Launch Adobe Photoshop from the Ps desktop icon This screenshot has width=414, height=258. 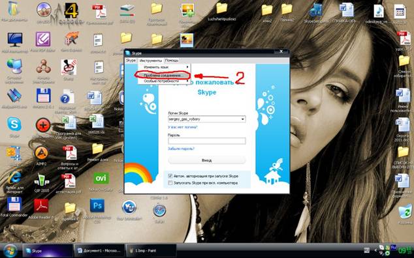click(97, 206)
